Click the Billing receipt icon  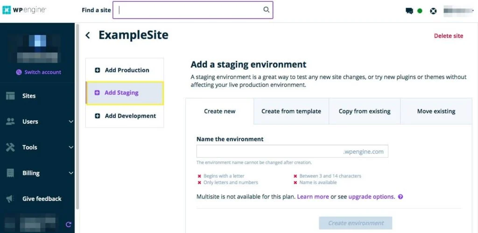pyautogui.click(x=10, y=173)
